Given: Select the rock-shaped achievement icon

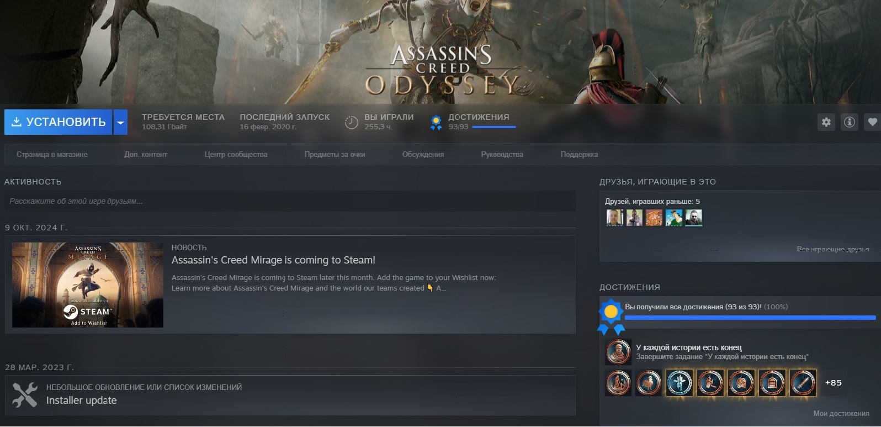Looking at the screenshot, I should (x=741, y=383).
